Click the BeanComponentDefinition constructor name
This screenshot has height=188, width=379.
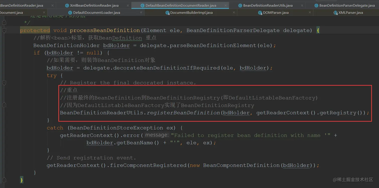(242, 165)
